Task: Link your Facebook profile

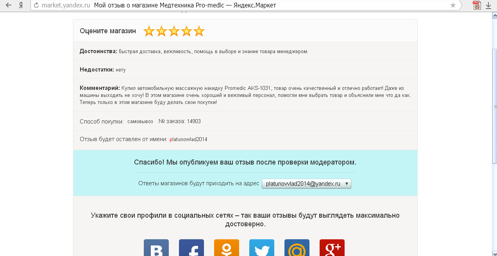Action: [x=191, y=248]
